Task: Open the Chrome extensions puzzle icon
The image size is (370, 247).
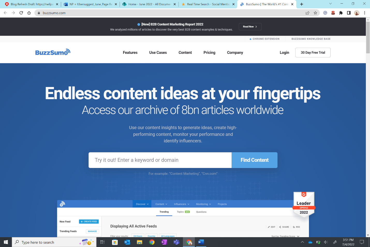Action: coord(341,13)
